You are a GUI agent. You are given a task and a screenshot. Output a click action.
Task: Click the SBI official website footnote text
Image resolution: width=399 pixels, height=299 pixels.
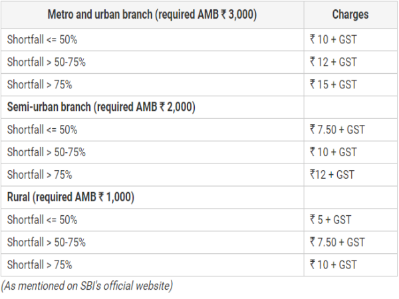[x=87, y=286]
